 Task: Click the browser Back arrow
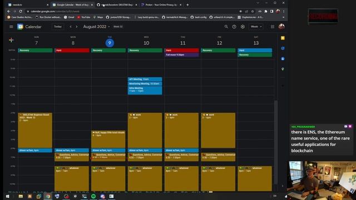click(x=9, y=11)
